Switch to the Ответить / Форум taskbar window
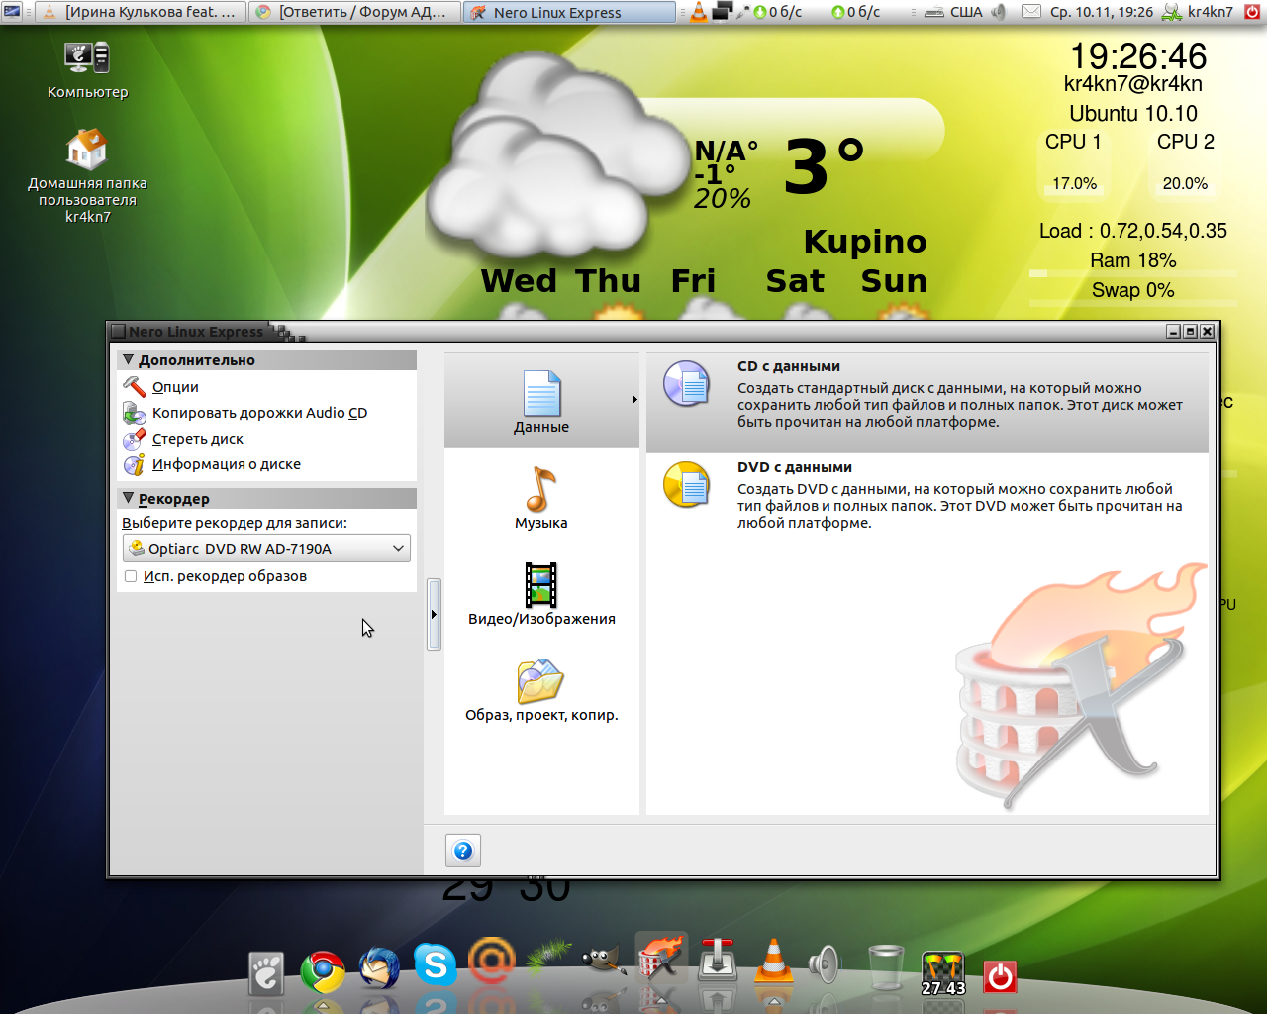The width and height of the screenshot is (1267, 1014). (x=354, y=12)
